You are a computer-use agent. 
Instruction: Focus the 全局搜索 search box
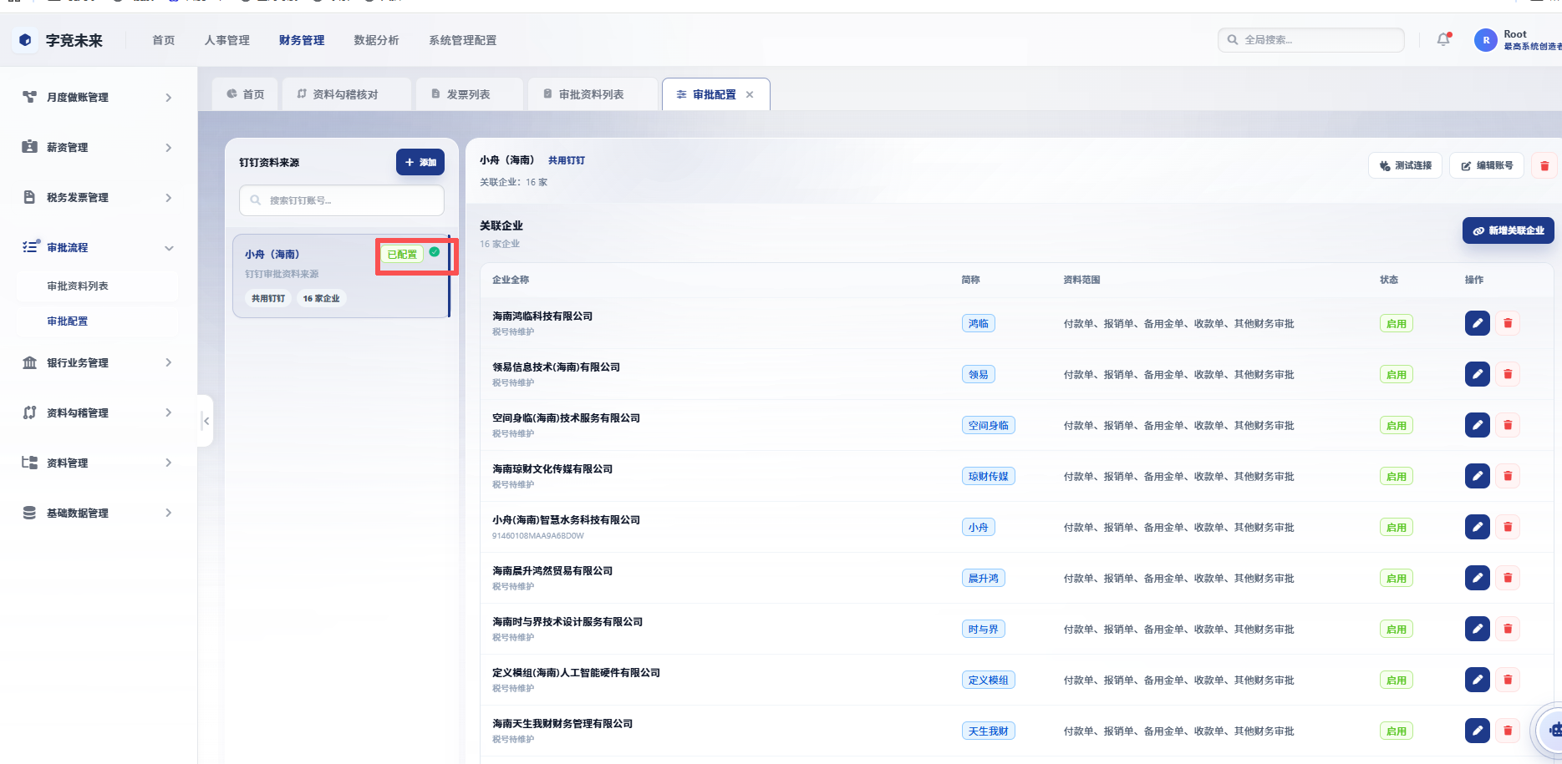pyautogui.click(x=1311, y=39)
